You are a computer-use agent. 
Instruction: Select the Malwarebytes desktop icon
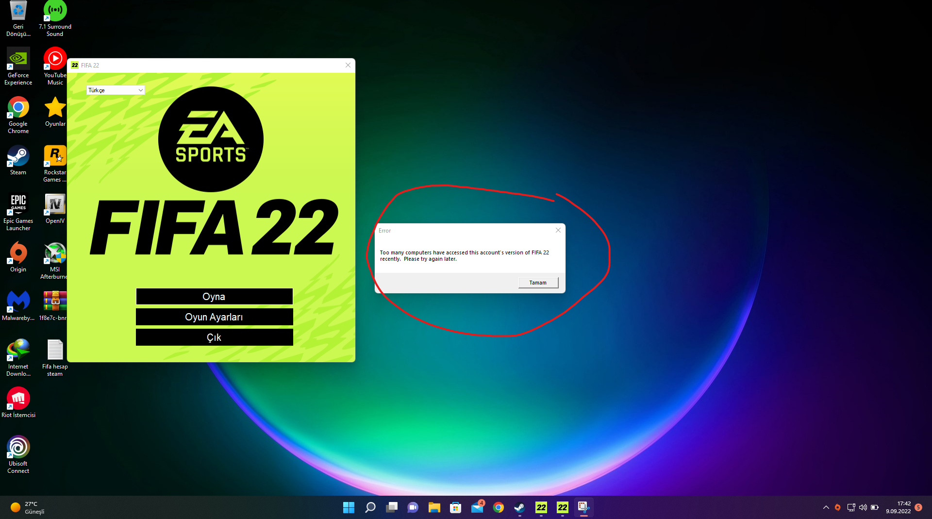18,306
